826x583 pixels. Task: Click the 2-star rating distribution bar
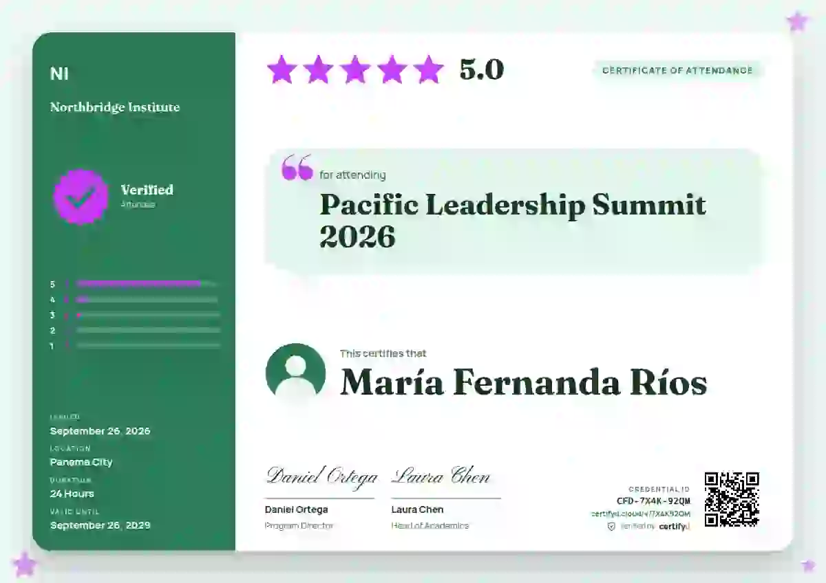click(x=147, y=330)
